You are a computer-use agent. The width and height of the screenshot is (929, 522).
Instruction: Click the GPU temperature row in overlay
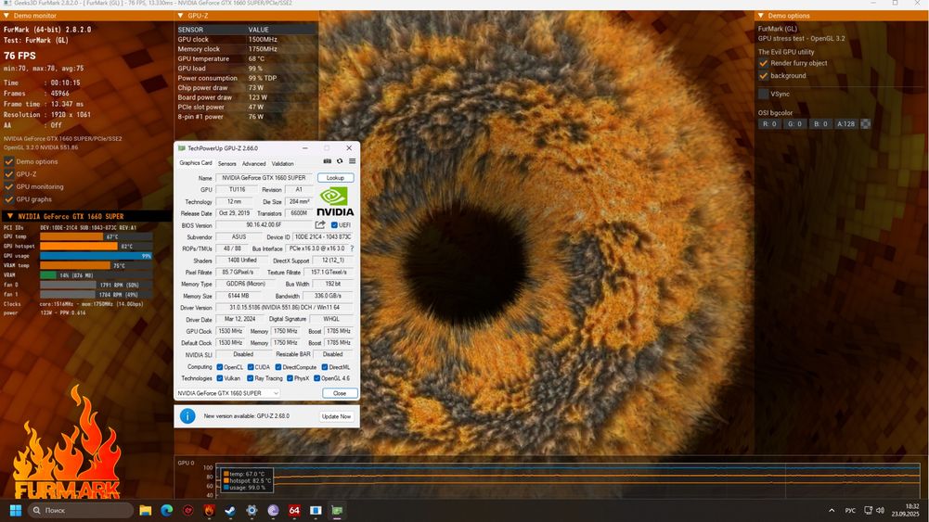247,58
